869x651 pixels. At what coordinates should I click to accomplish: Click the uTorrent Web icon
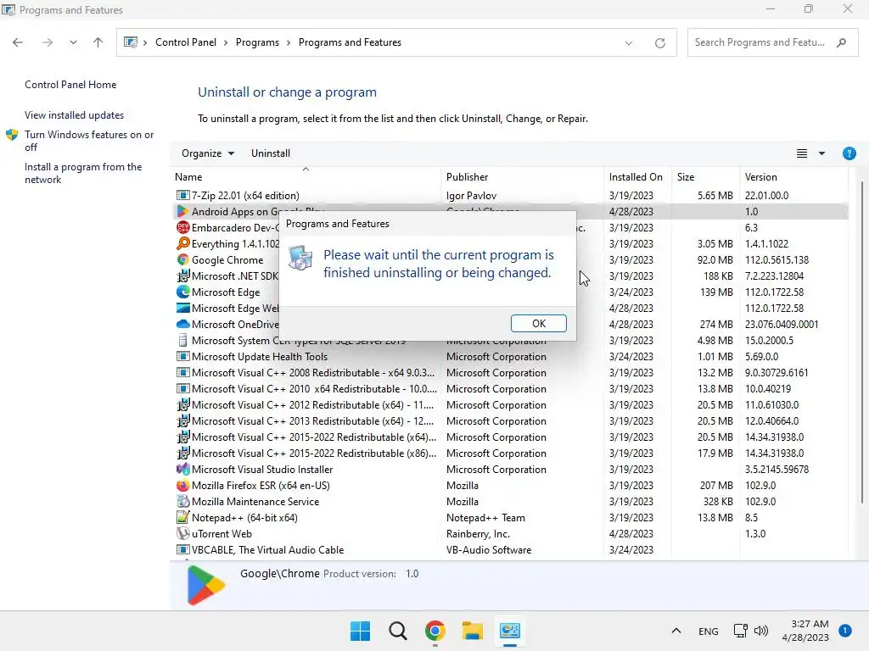click(x=182, y=533)
